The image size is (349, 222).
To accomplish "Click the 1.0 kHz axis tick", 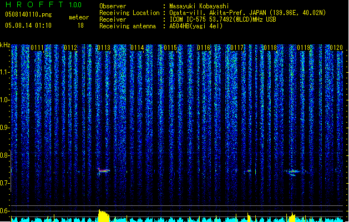I will point(5,100).
